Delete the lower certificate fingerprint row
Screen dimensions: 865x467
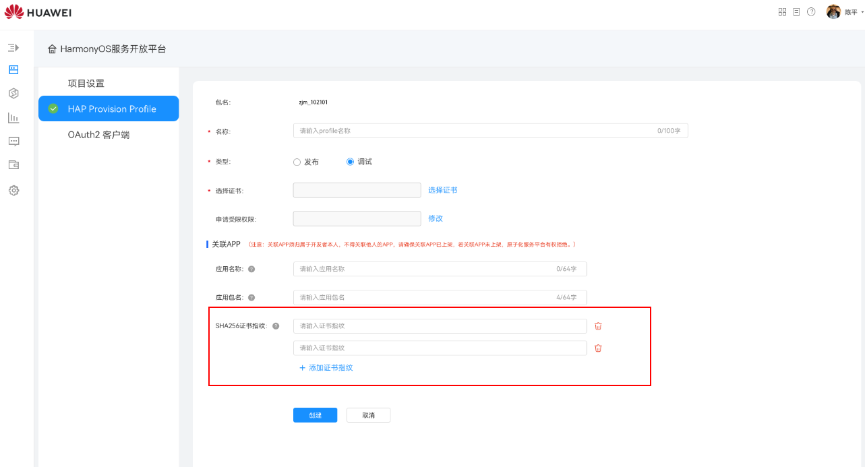click(x=598, y=348)
